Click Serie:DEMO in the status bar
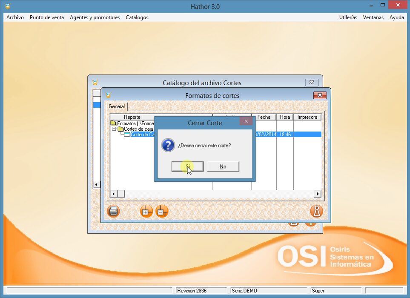 click(x=244, y=291)
